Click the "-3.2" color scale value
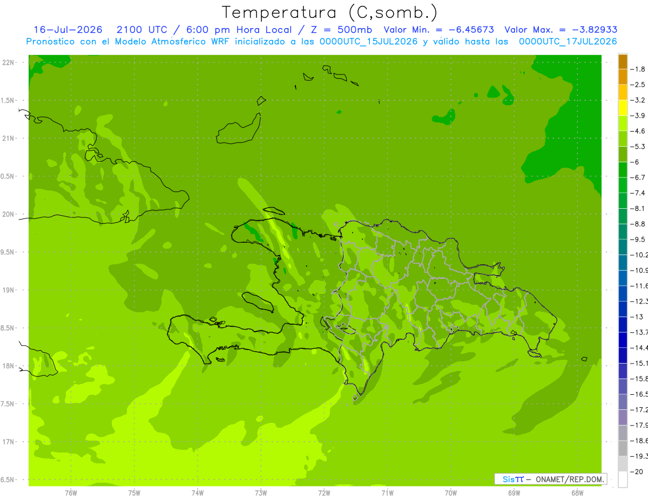Viewport: 648px width, 500px height. point(638,100)
